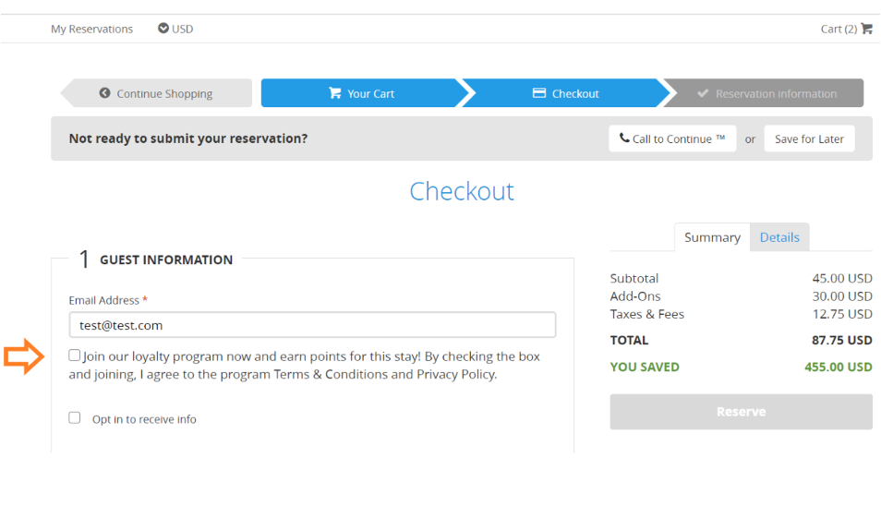Click the checkmark icon in Reservation Information step
The height and width of the screenshot is (506, 881).
pos(703,93)
